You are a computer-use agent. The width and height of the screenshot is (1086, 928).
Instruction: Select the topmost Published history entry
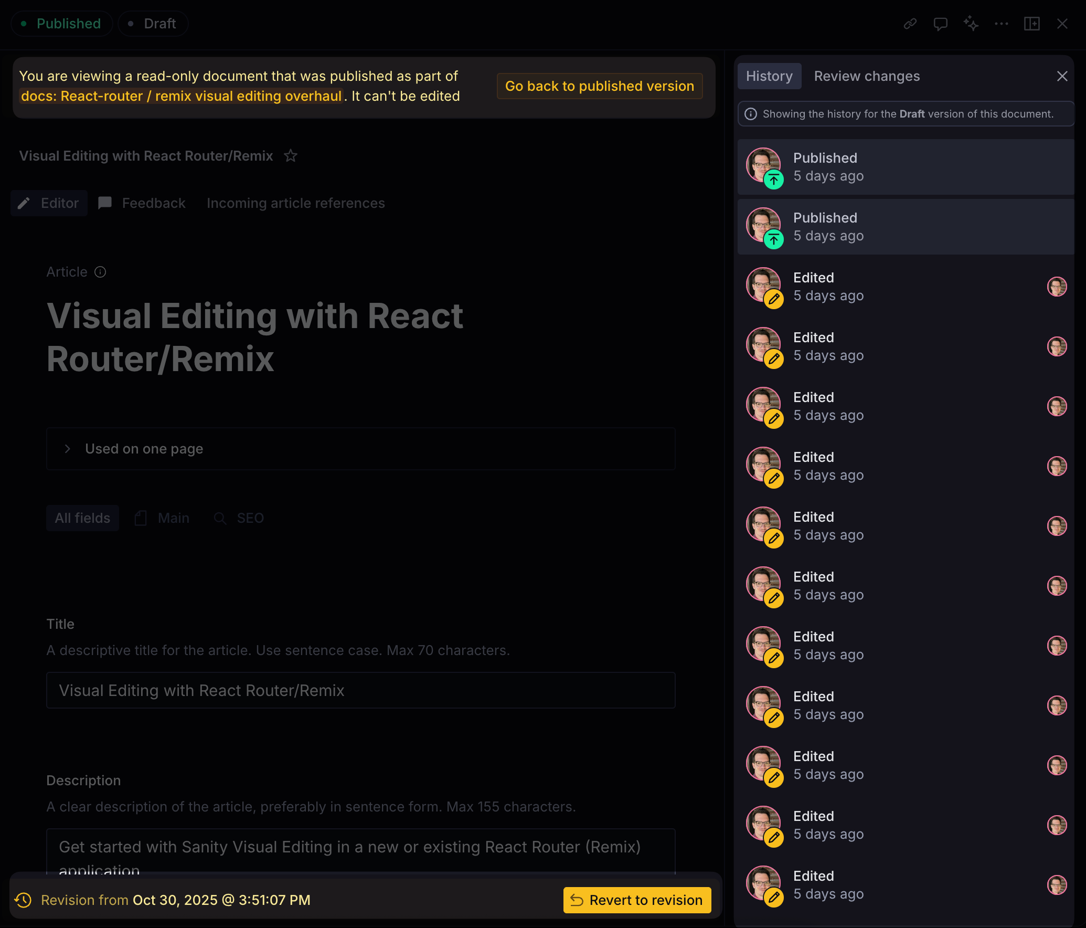[906, 167]
